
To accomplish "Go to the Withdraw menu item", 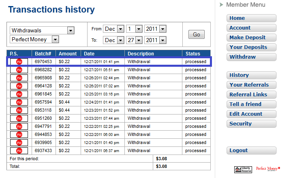I will click(251, 57).
